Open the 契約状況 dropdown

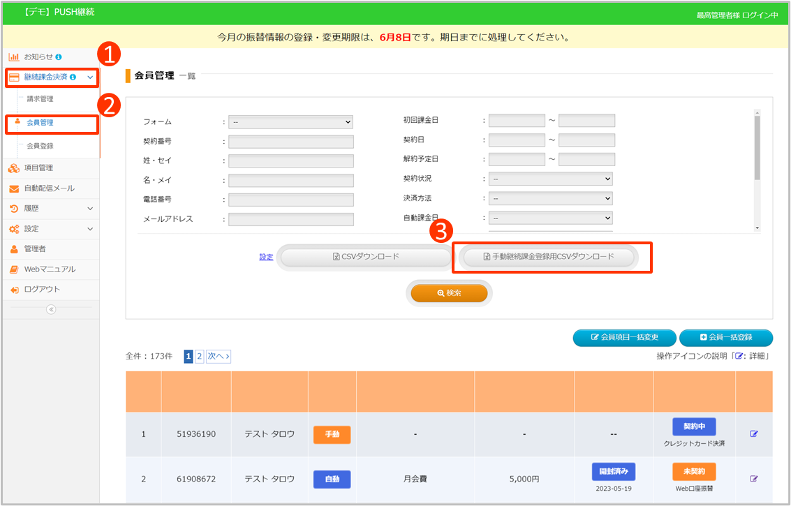[x=550, y=179]
